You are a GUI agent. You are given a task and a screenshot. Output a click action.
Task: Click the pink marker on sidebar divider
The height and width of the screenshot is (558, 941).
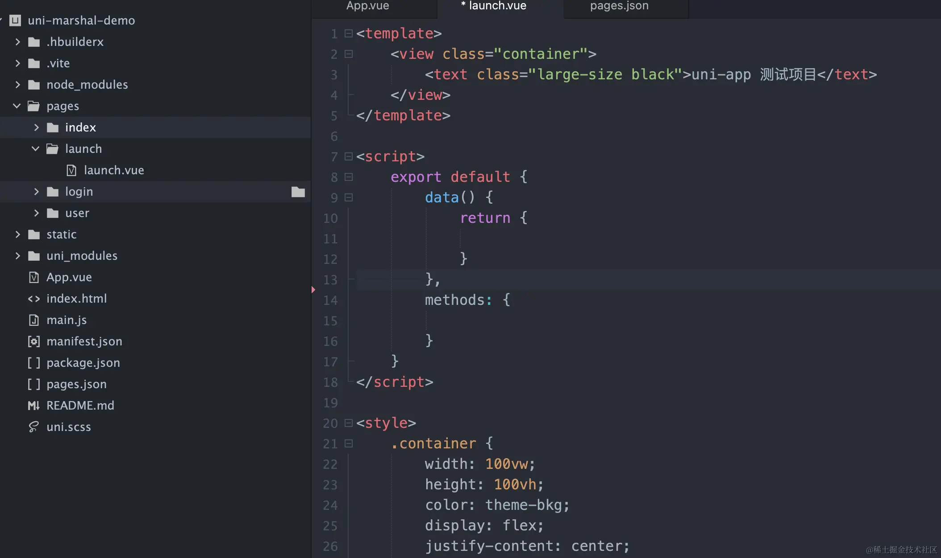[x=313, y=290]
